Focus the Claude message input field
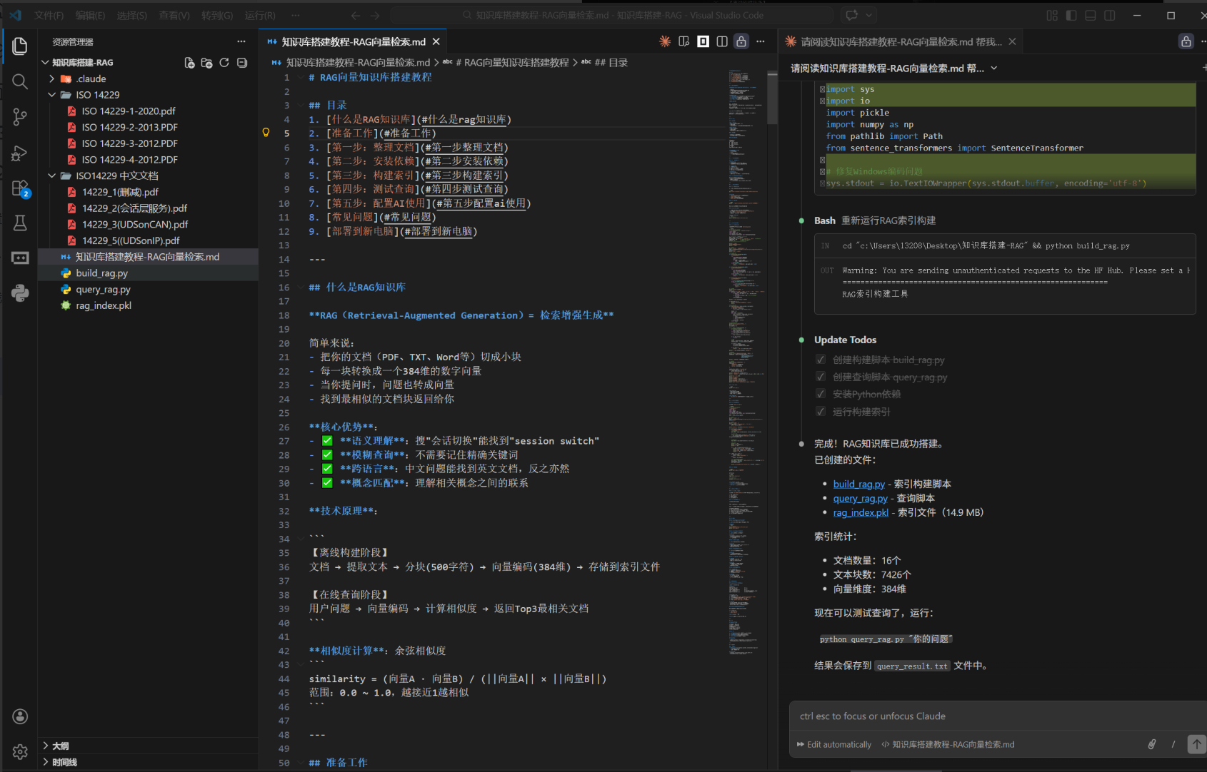This screenshot has height=772, width=1207. click(998, 716)
